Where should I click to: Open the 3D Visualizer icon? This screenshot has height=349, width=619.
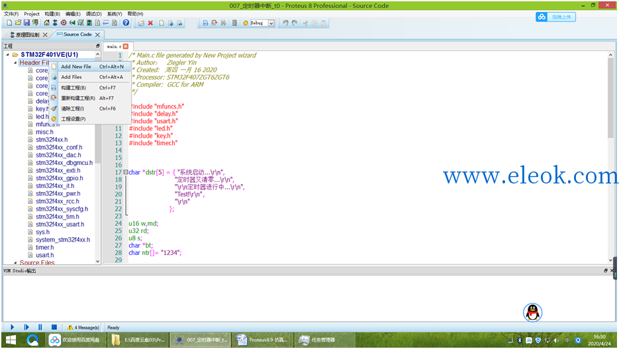point(72,23)
